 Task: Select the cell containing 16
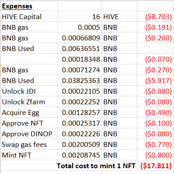pyautogui.click(x=79, y=16)
